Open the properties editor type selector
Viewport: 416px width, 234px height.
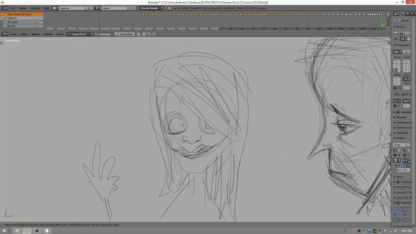point(396,14)
